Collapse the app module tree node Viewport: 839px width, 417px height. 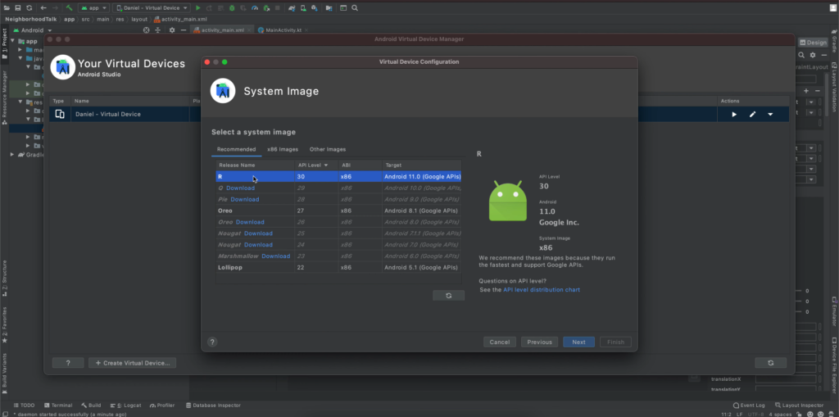[13, 41]
